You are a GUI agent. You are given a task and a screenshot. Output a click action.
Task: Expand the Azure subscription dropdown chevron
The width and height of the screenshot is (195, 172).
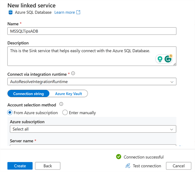point(172,129)
